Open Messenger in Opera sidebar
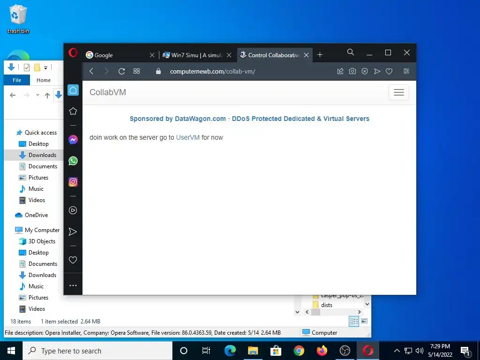The width and height of the screenshot is (480, 360). [73, 140]
